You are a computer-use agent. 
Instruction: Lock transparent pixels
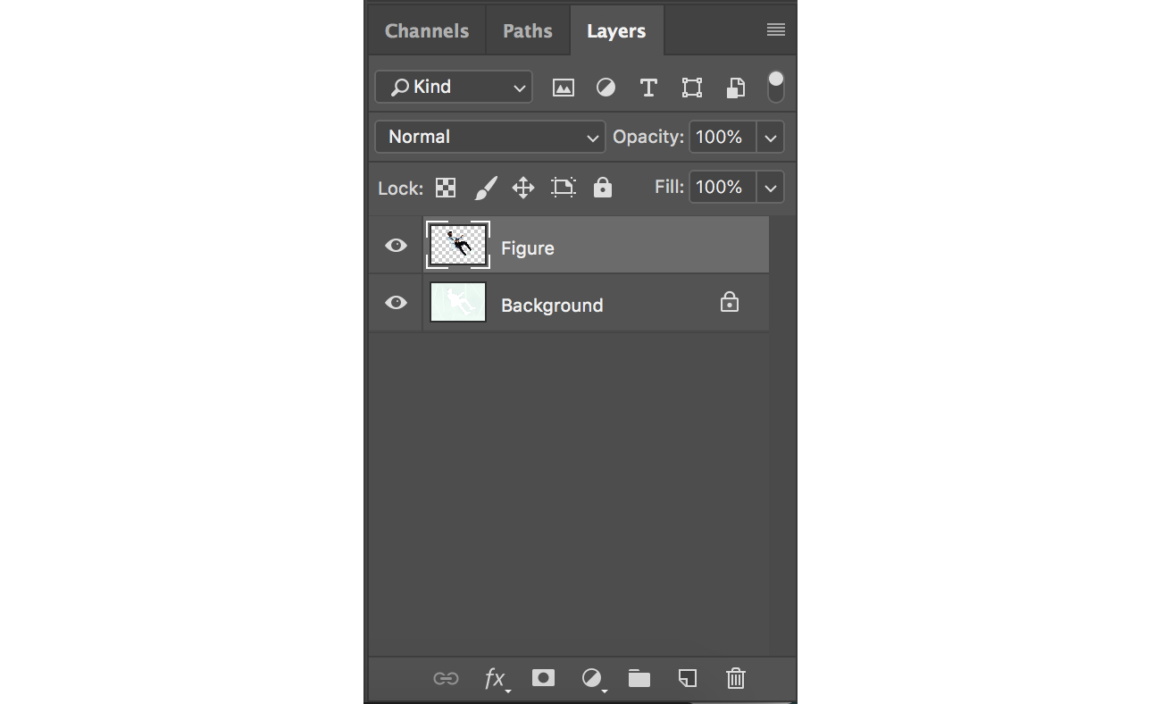click(x=446, y=188)
